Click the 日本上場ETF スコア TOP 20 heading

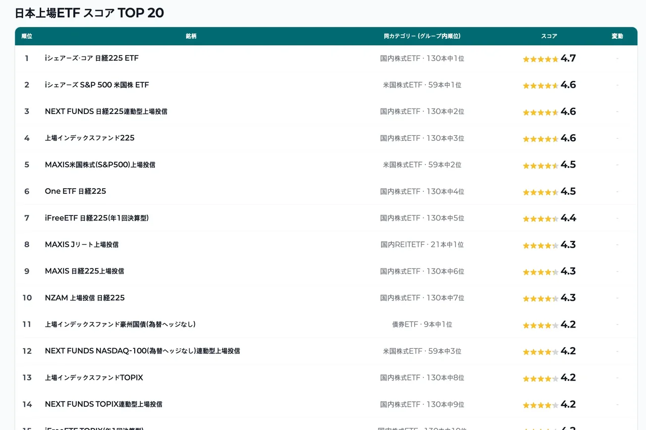(x=89, y=13)
